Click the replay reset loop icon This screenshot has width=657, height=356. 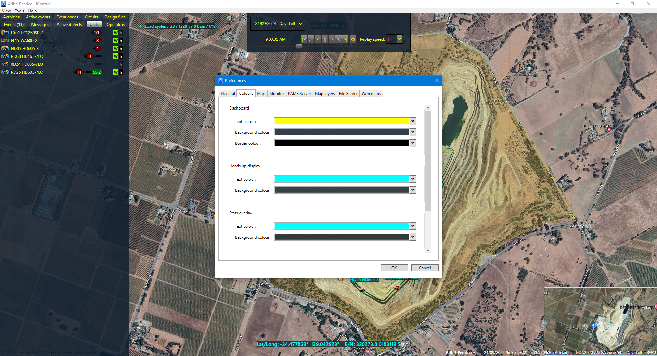point(353,39)
